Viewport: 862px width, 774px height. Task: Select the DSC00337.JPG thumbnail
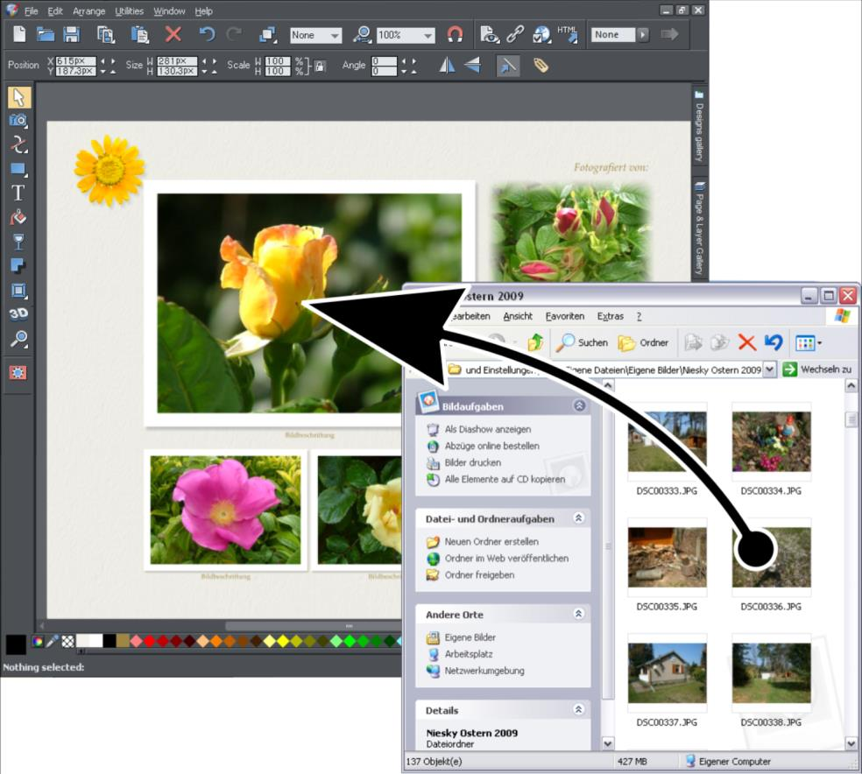tap(667, 673)
